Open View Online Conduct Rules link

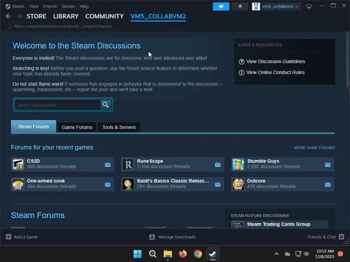click(275, 72)
